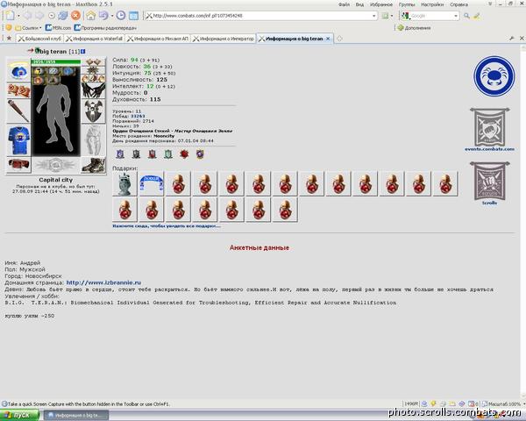The height and width of the screenshot is (421, 526).
Task: Expand the undo-close dropdown arrow
Action: coord(112,16)
